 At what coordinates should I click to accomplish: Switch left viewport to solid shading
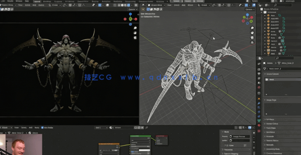(x=122, y=5)
